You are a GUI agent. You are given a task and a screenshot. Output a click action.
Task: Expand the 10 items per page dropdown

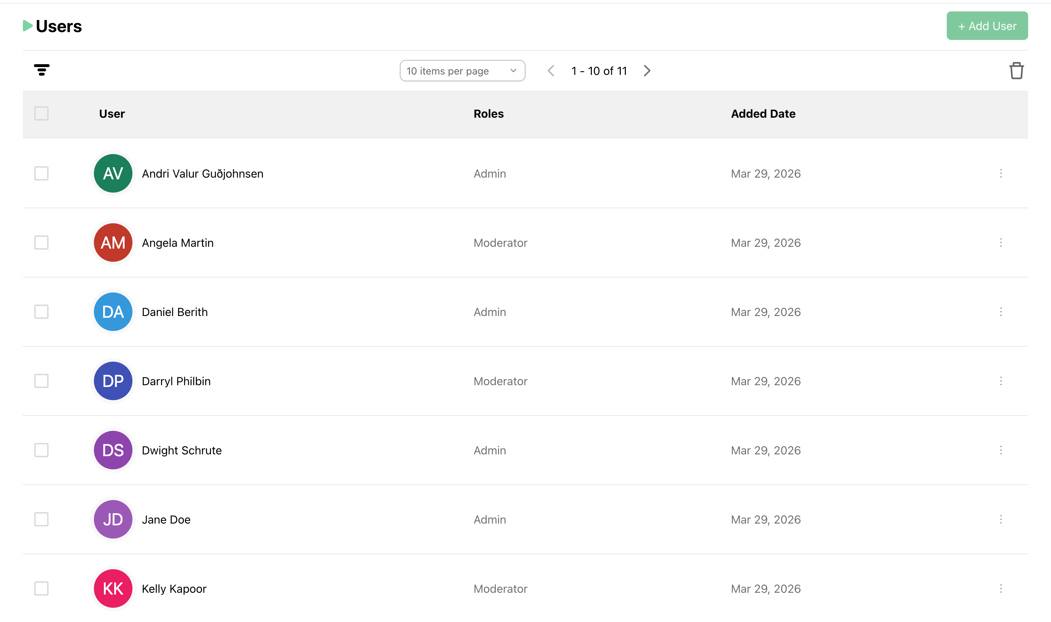[462, 71]
